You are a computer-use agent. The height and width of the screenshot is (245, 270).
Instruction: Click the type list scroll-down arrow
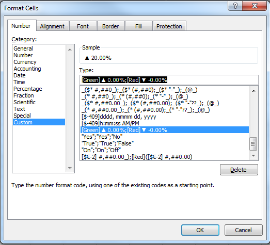253,156
